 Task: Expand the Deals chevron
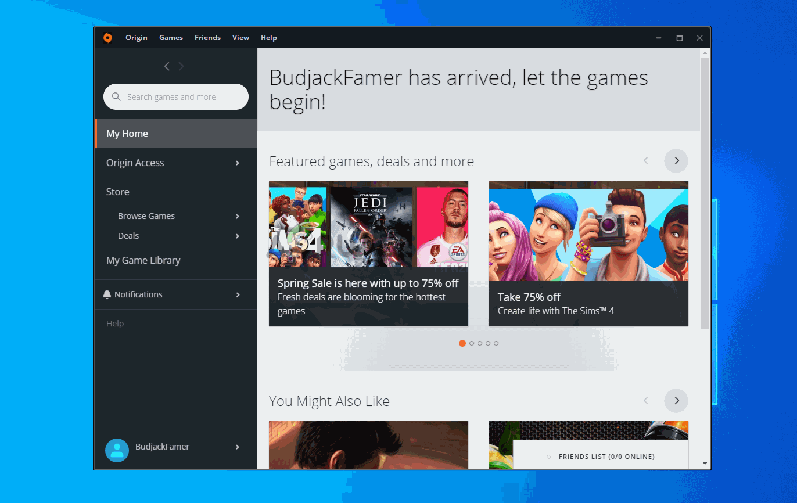click(238, 236)
